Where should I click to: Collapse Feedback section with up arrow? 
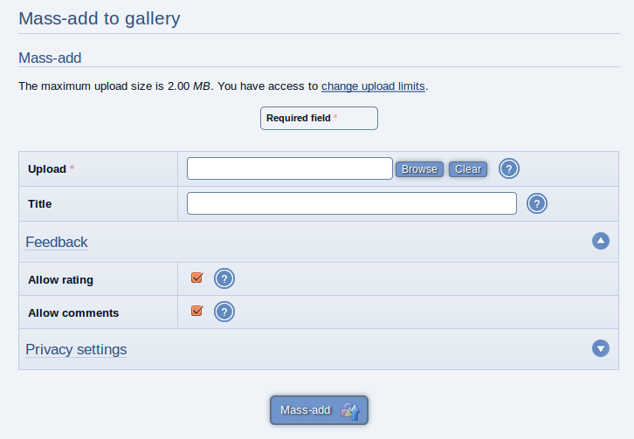pyautogui.click(x=601, y=241)
